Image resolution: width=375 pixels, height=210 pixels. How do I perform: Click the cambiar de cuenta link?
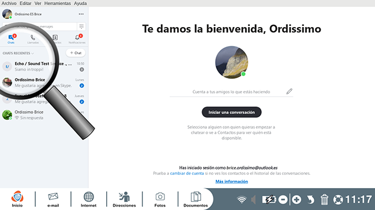tap(187, 173)
